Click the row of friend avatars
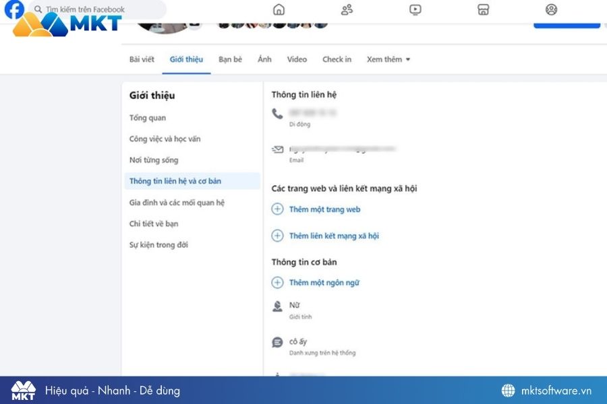Screen dimensions: 607x404 (x=273, y=25)
